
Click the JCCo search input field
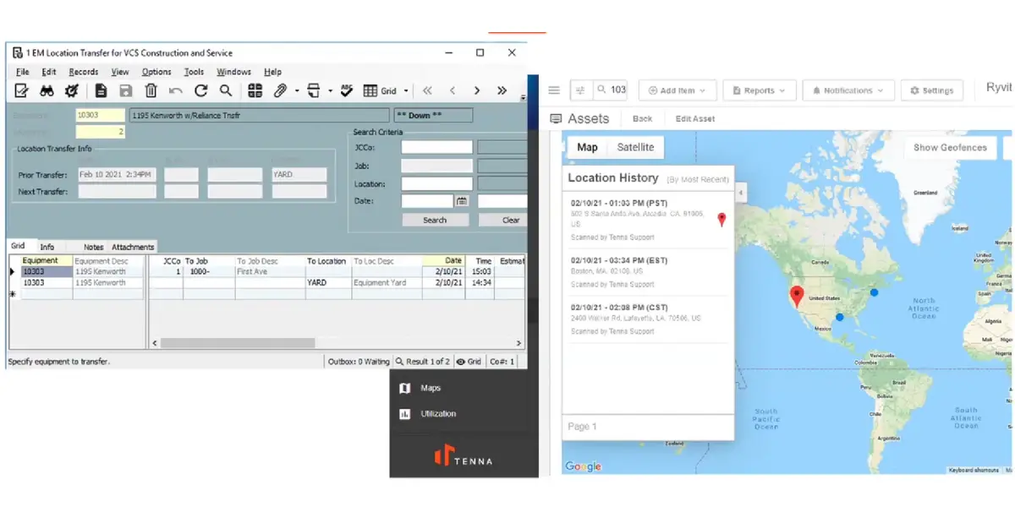(x=436, y=147)
